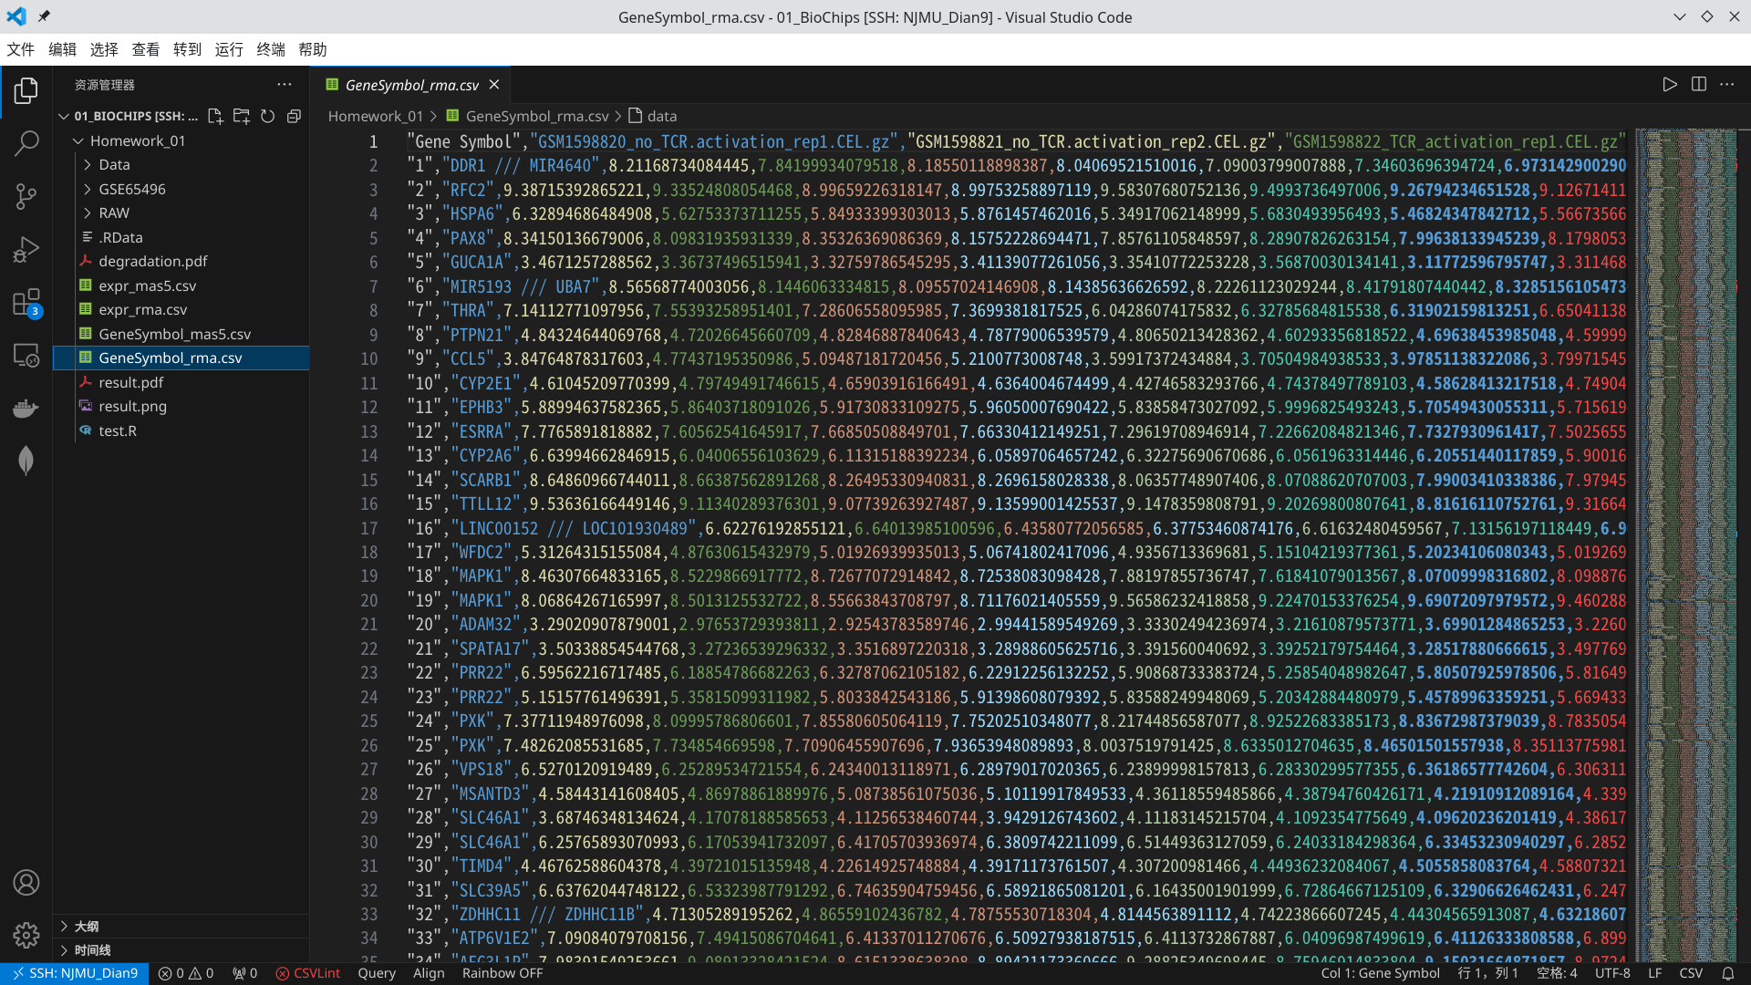Image resolution: width=1751 pixels, height=985 pixels.
Task: Open the 查看 menu
Action: point(146,49)
